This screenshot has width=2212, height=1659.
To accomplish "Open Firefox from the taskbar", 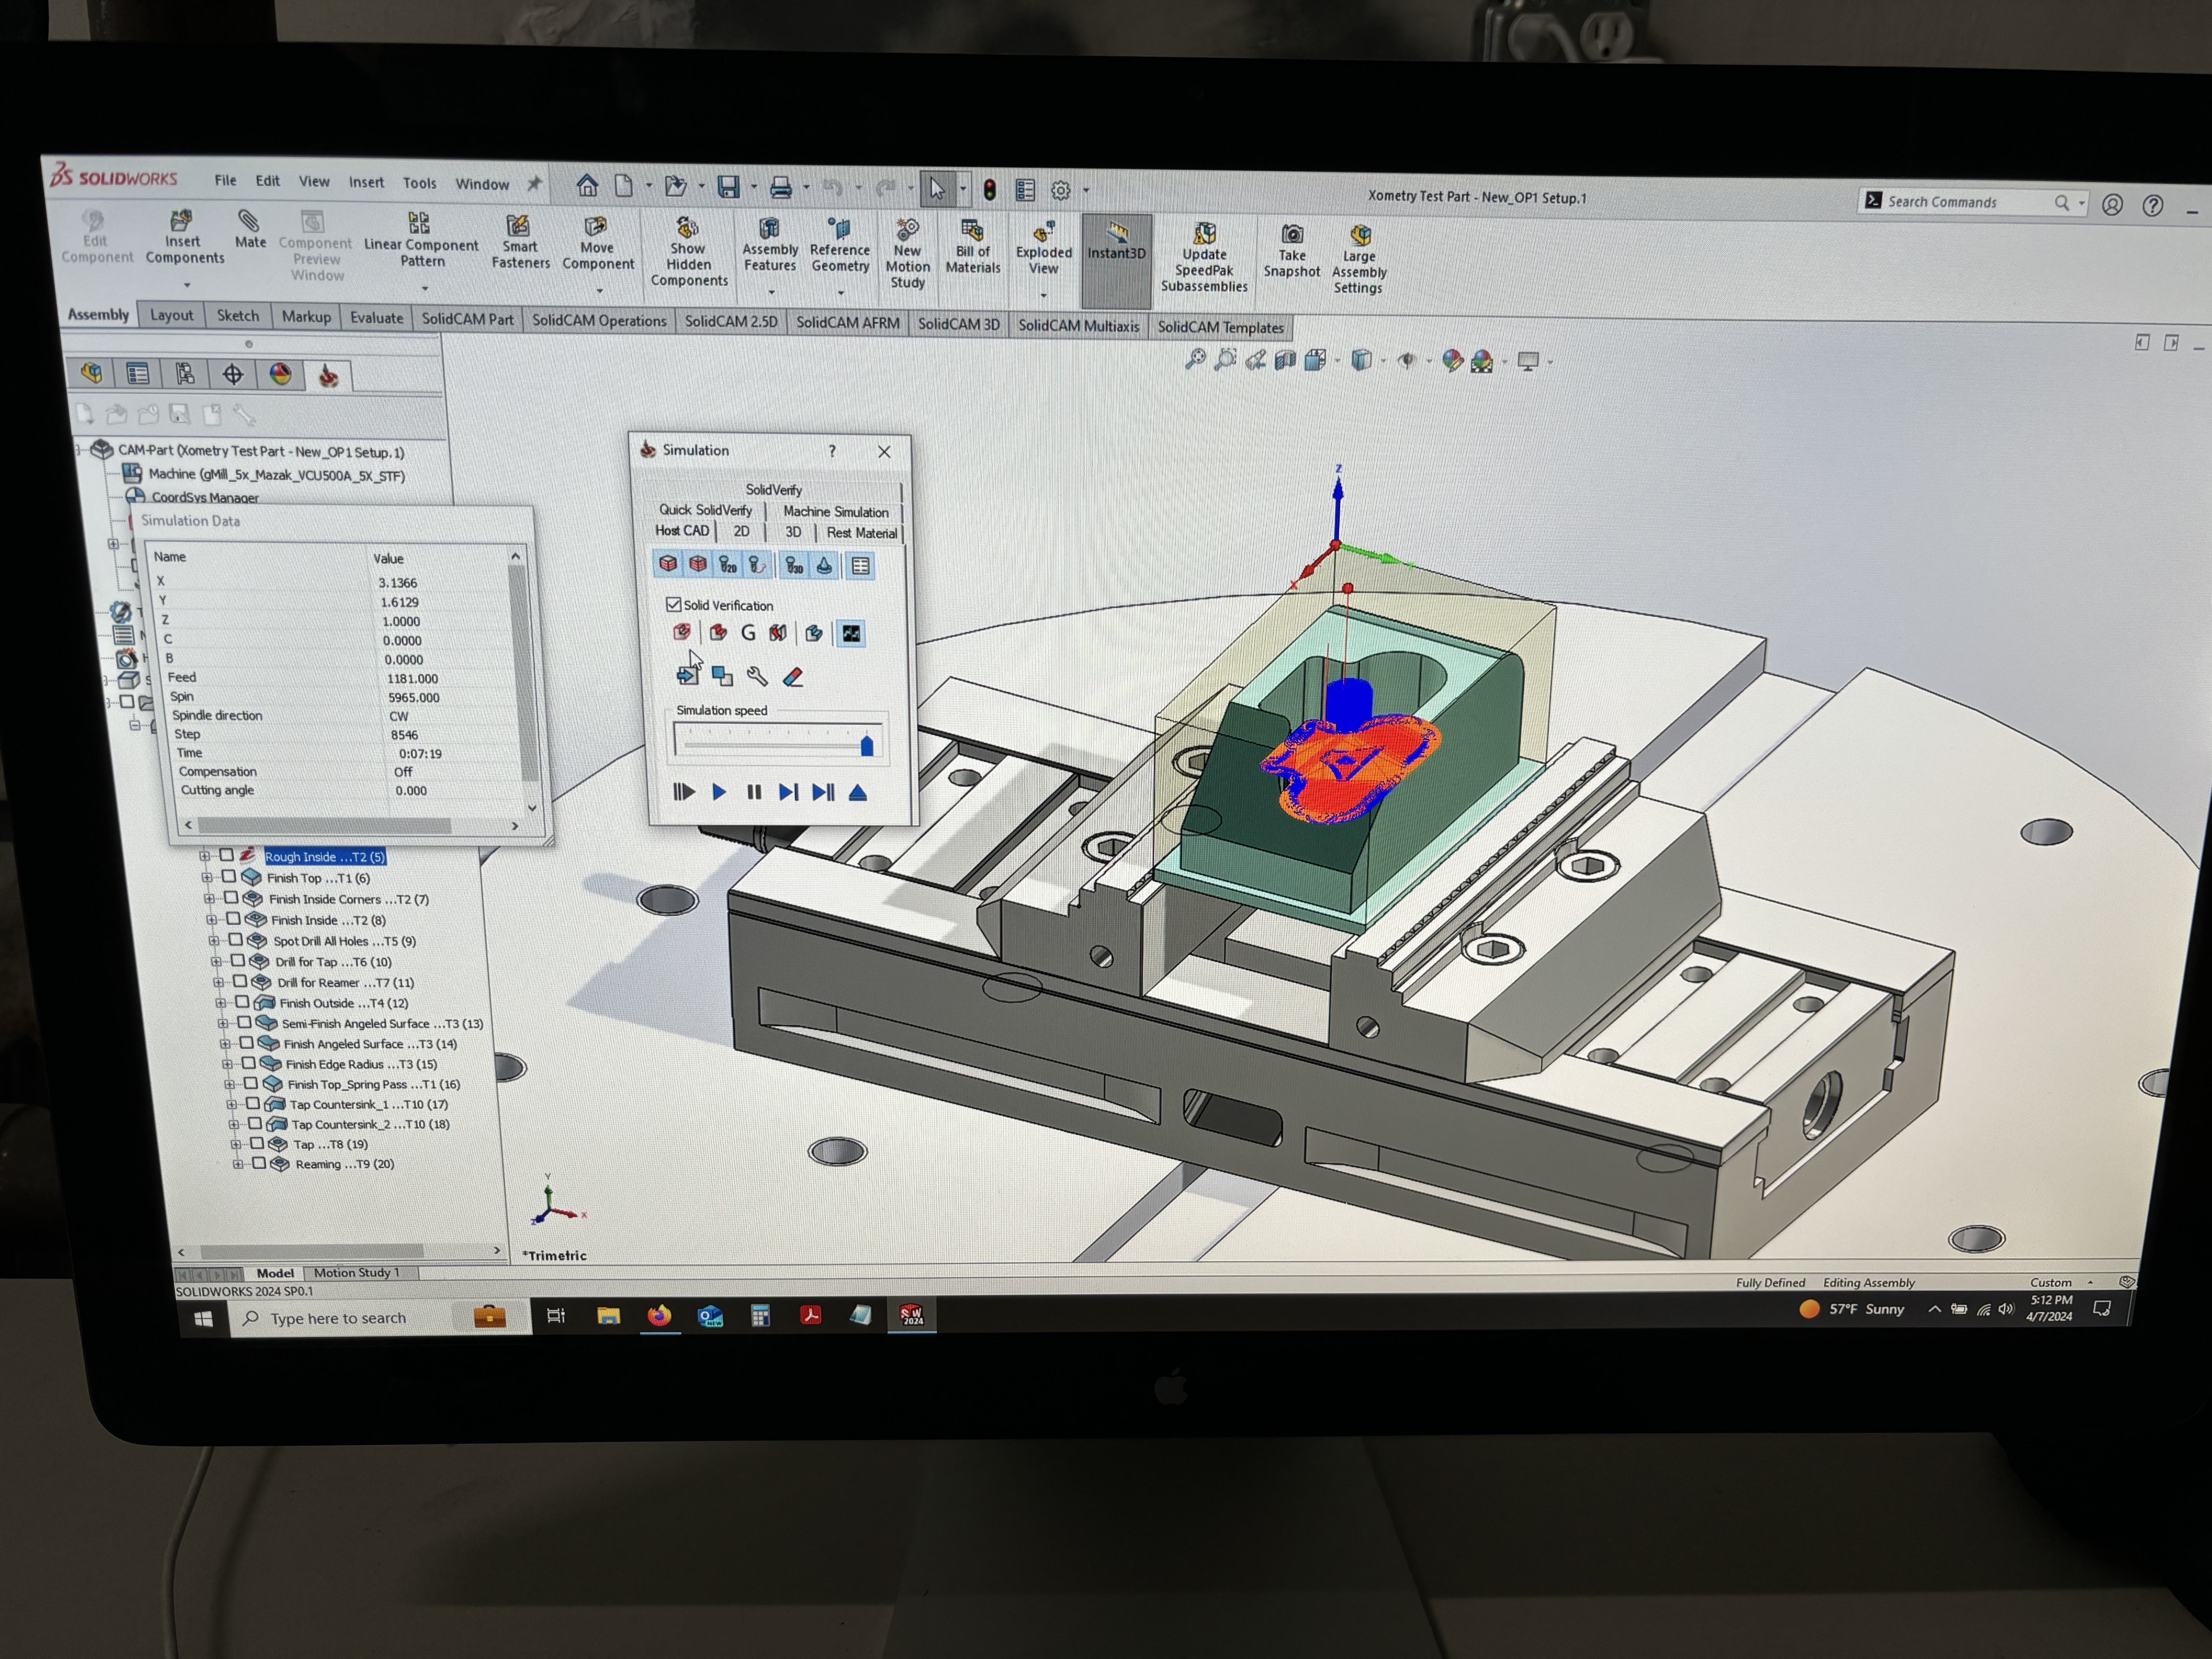I will click(x=659, y=1316).
